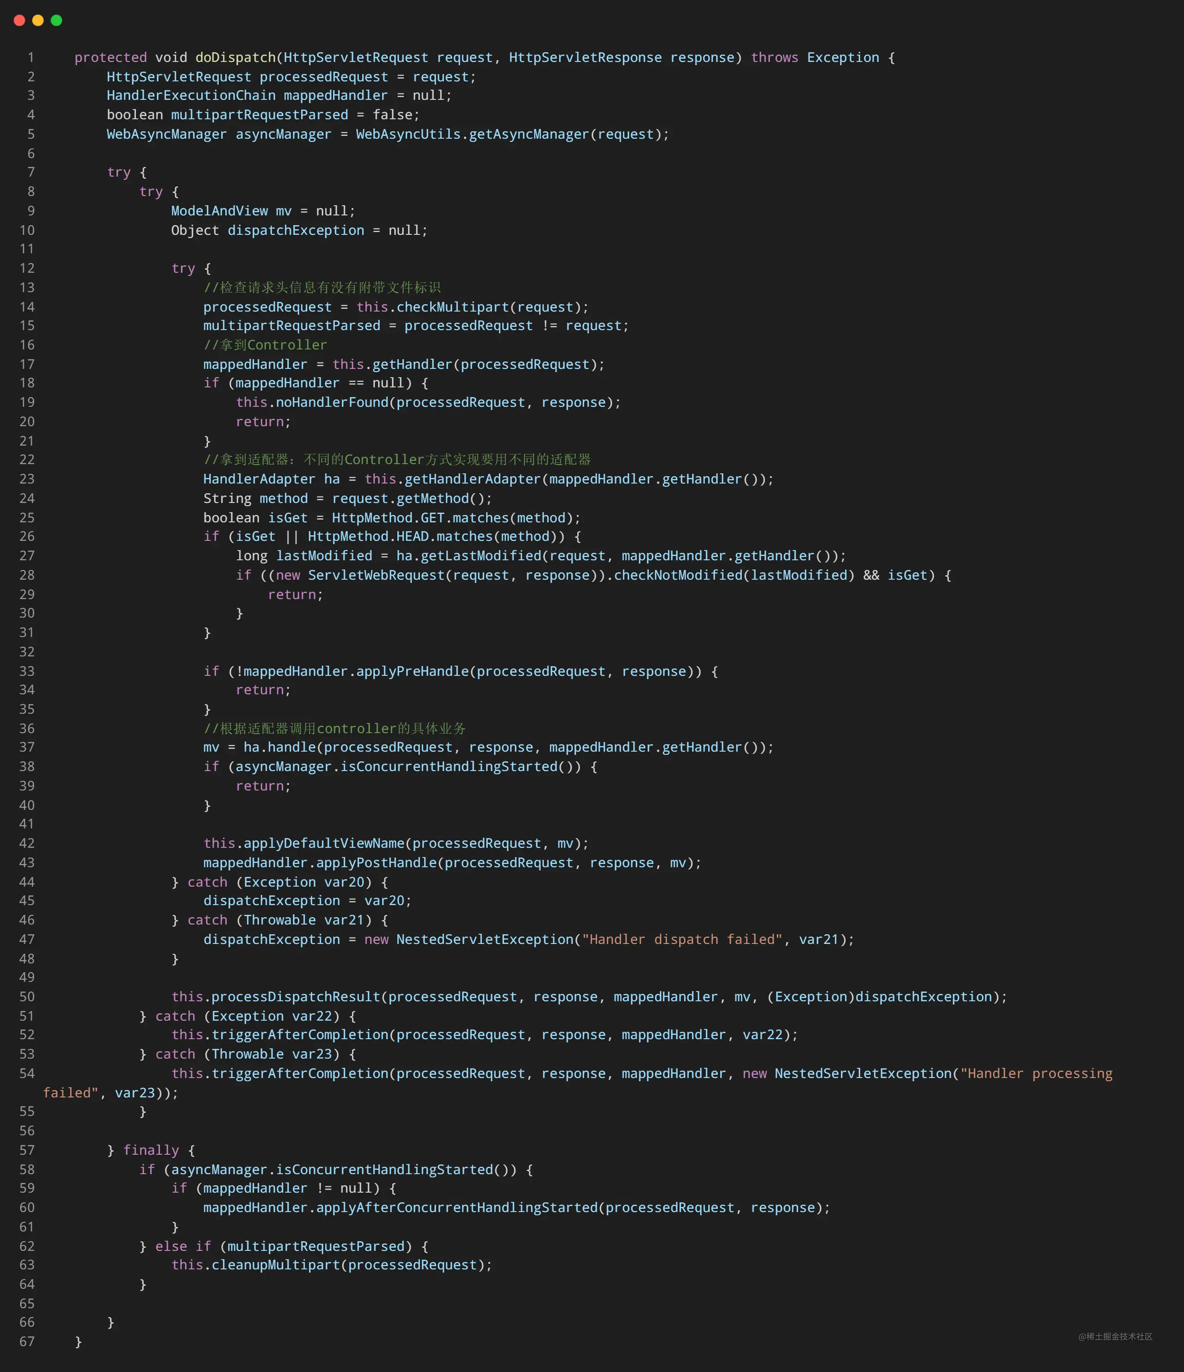
Task: Click the applyPreHandle method call
Action: (412, 671)
